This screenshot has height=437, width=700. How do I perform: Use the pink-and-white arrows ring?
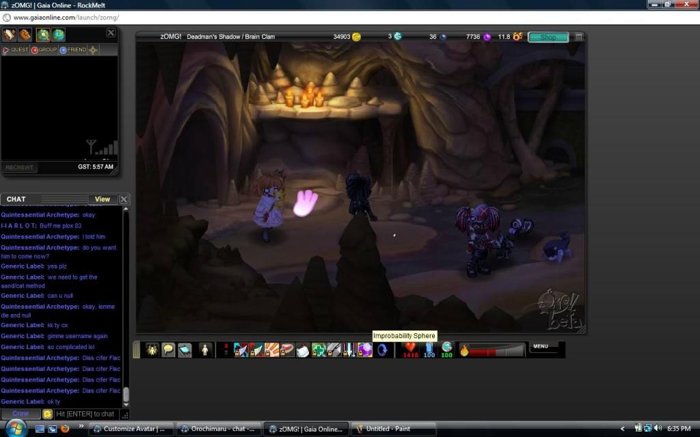point(349,350)
